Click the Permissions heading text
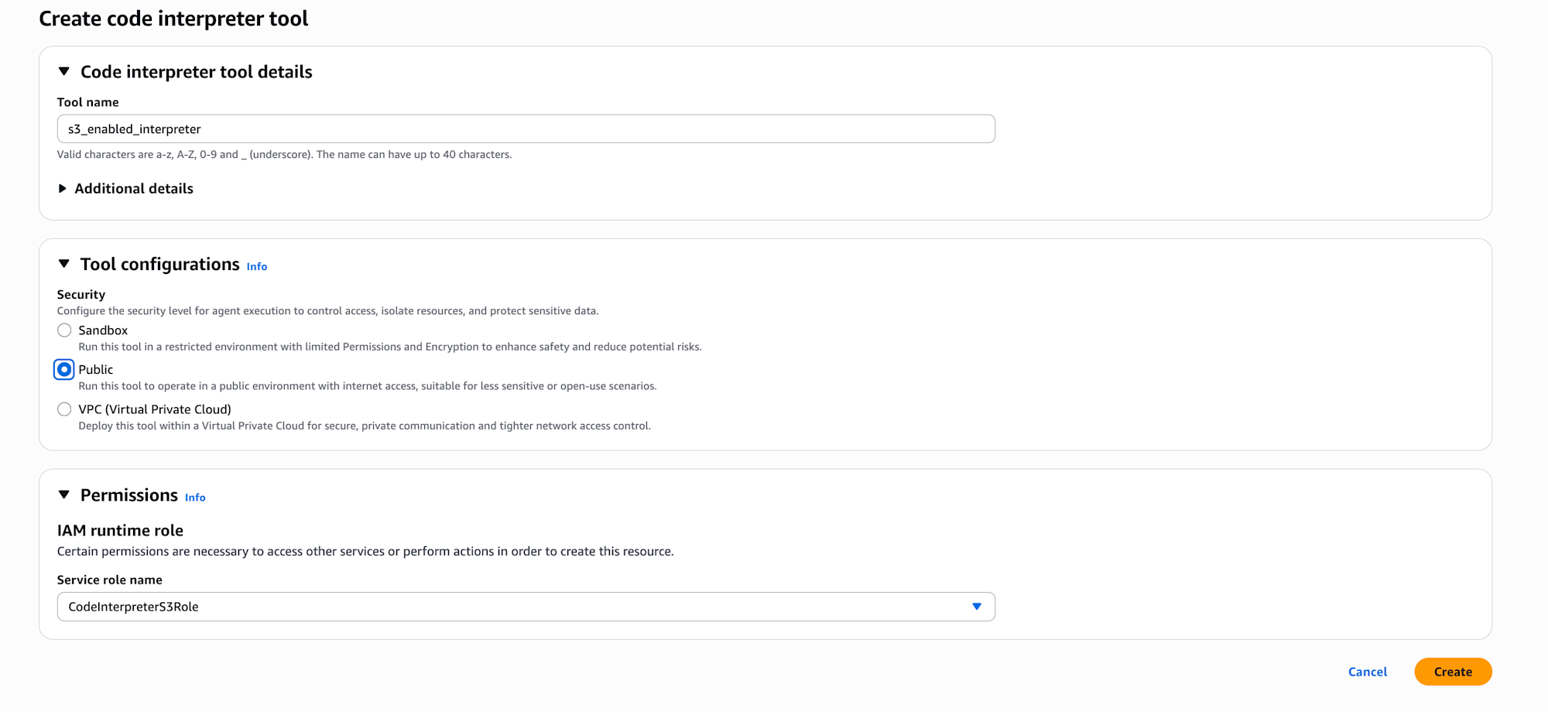The width and height of the screenshot is (1548, 712). tap(129, 495)
